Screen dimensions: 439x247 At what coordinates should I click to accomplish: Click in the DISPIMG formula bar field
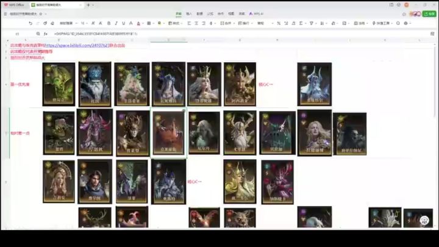tap(241, 34)
